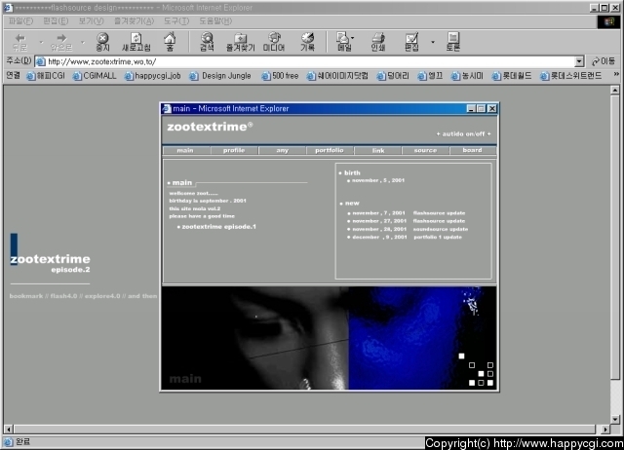Open the 편집(E) menu
The image size is (624, 450).
pos(56,21)
